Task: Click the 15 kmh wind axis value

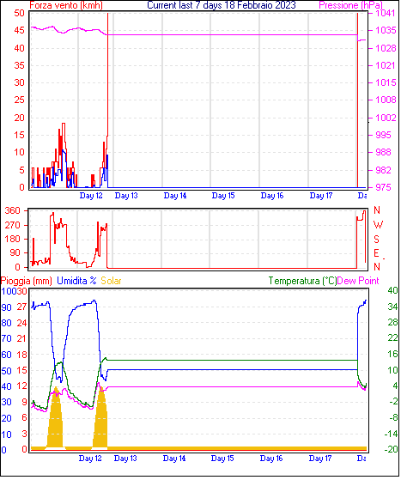Action: pyautogui.click(x=19, y=135)
